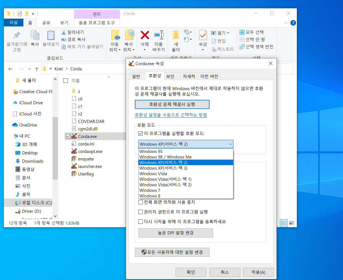Viewport: 343px width, 280px height.
Task: Click 편집 in the ribbon
Action: (218, 41)
